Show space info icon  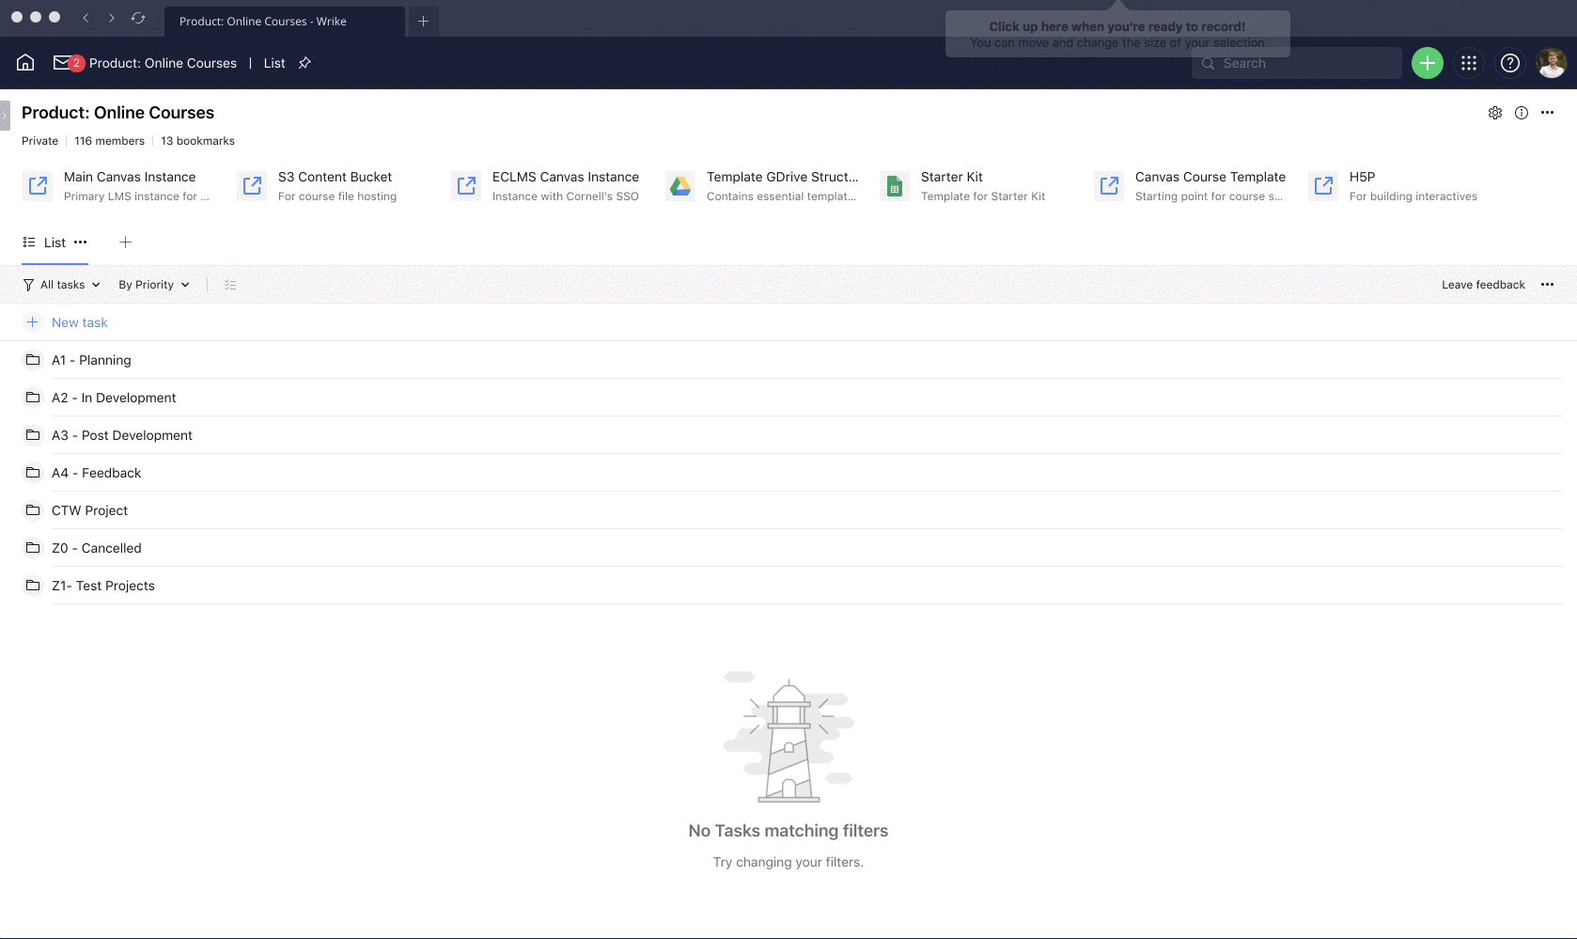tap(1522, 113)
